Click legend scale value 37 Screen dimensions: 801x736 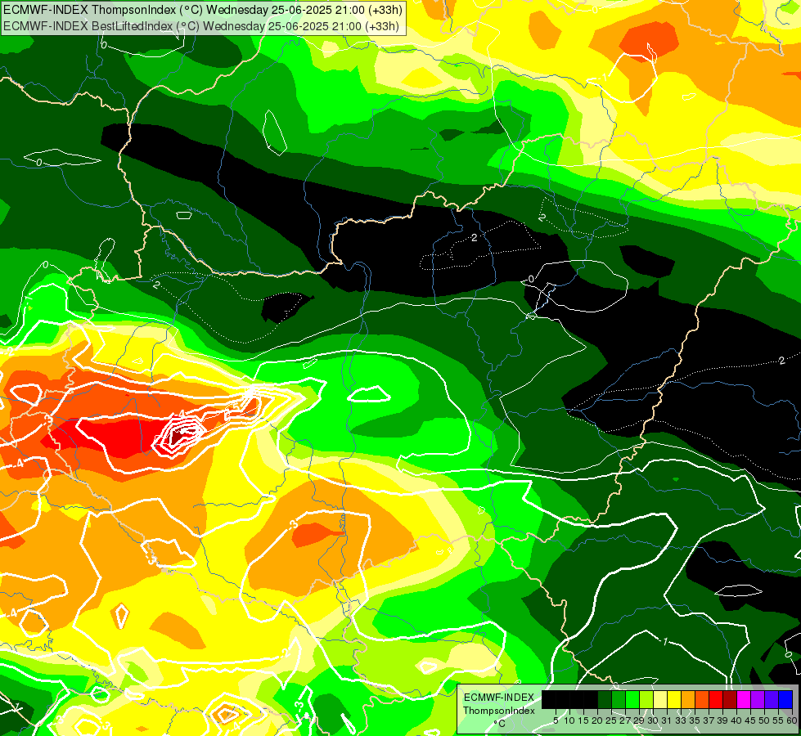tap(709, 720)
